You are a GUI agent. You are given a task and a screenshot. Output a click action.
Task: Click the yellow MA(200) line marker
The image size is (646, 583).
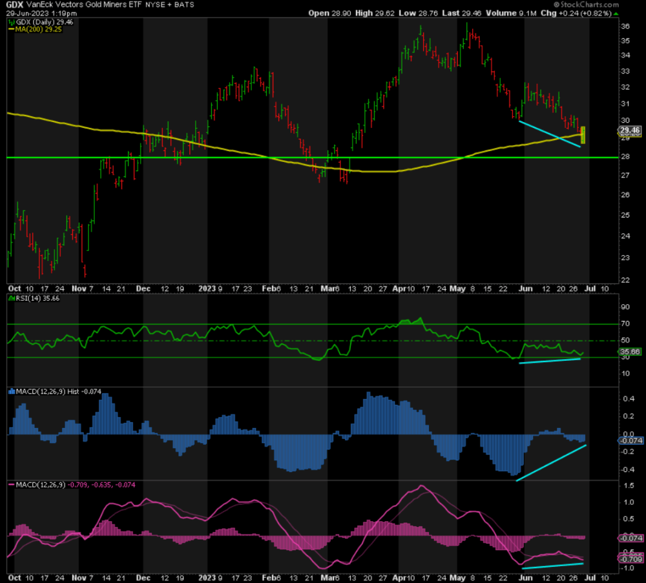click(x=10, y=28)
